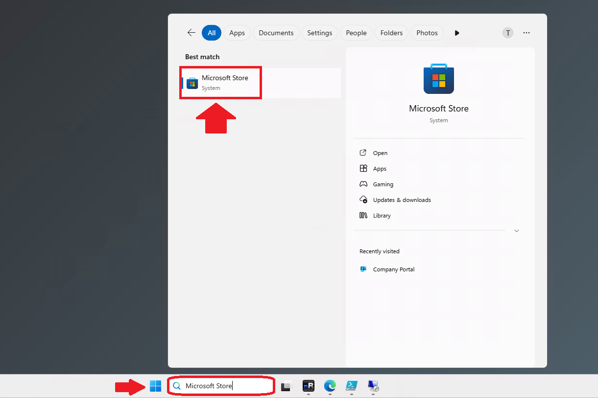Click the taskbar search box
Screen dimensions: 598x398
pyautogui.click(x=221, y=386)
